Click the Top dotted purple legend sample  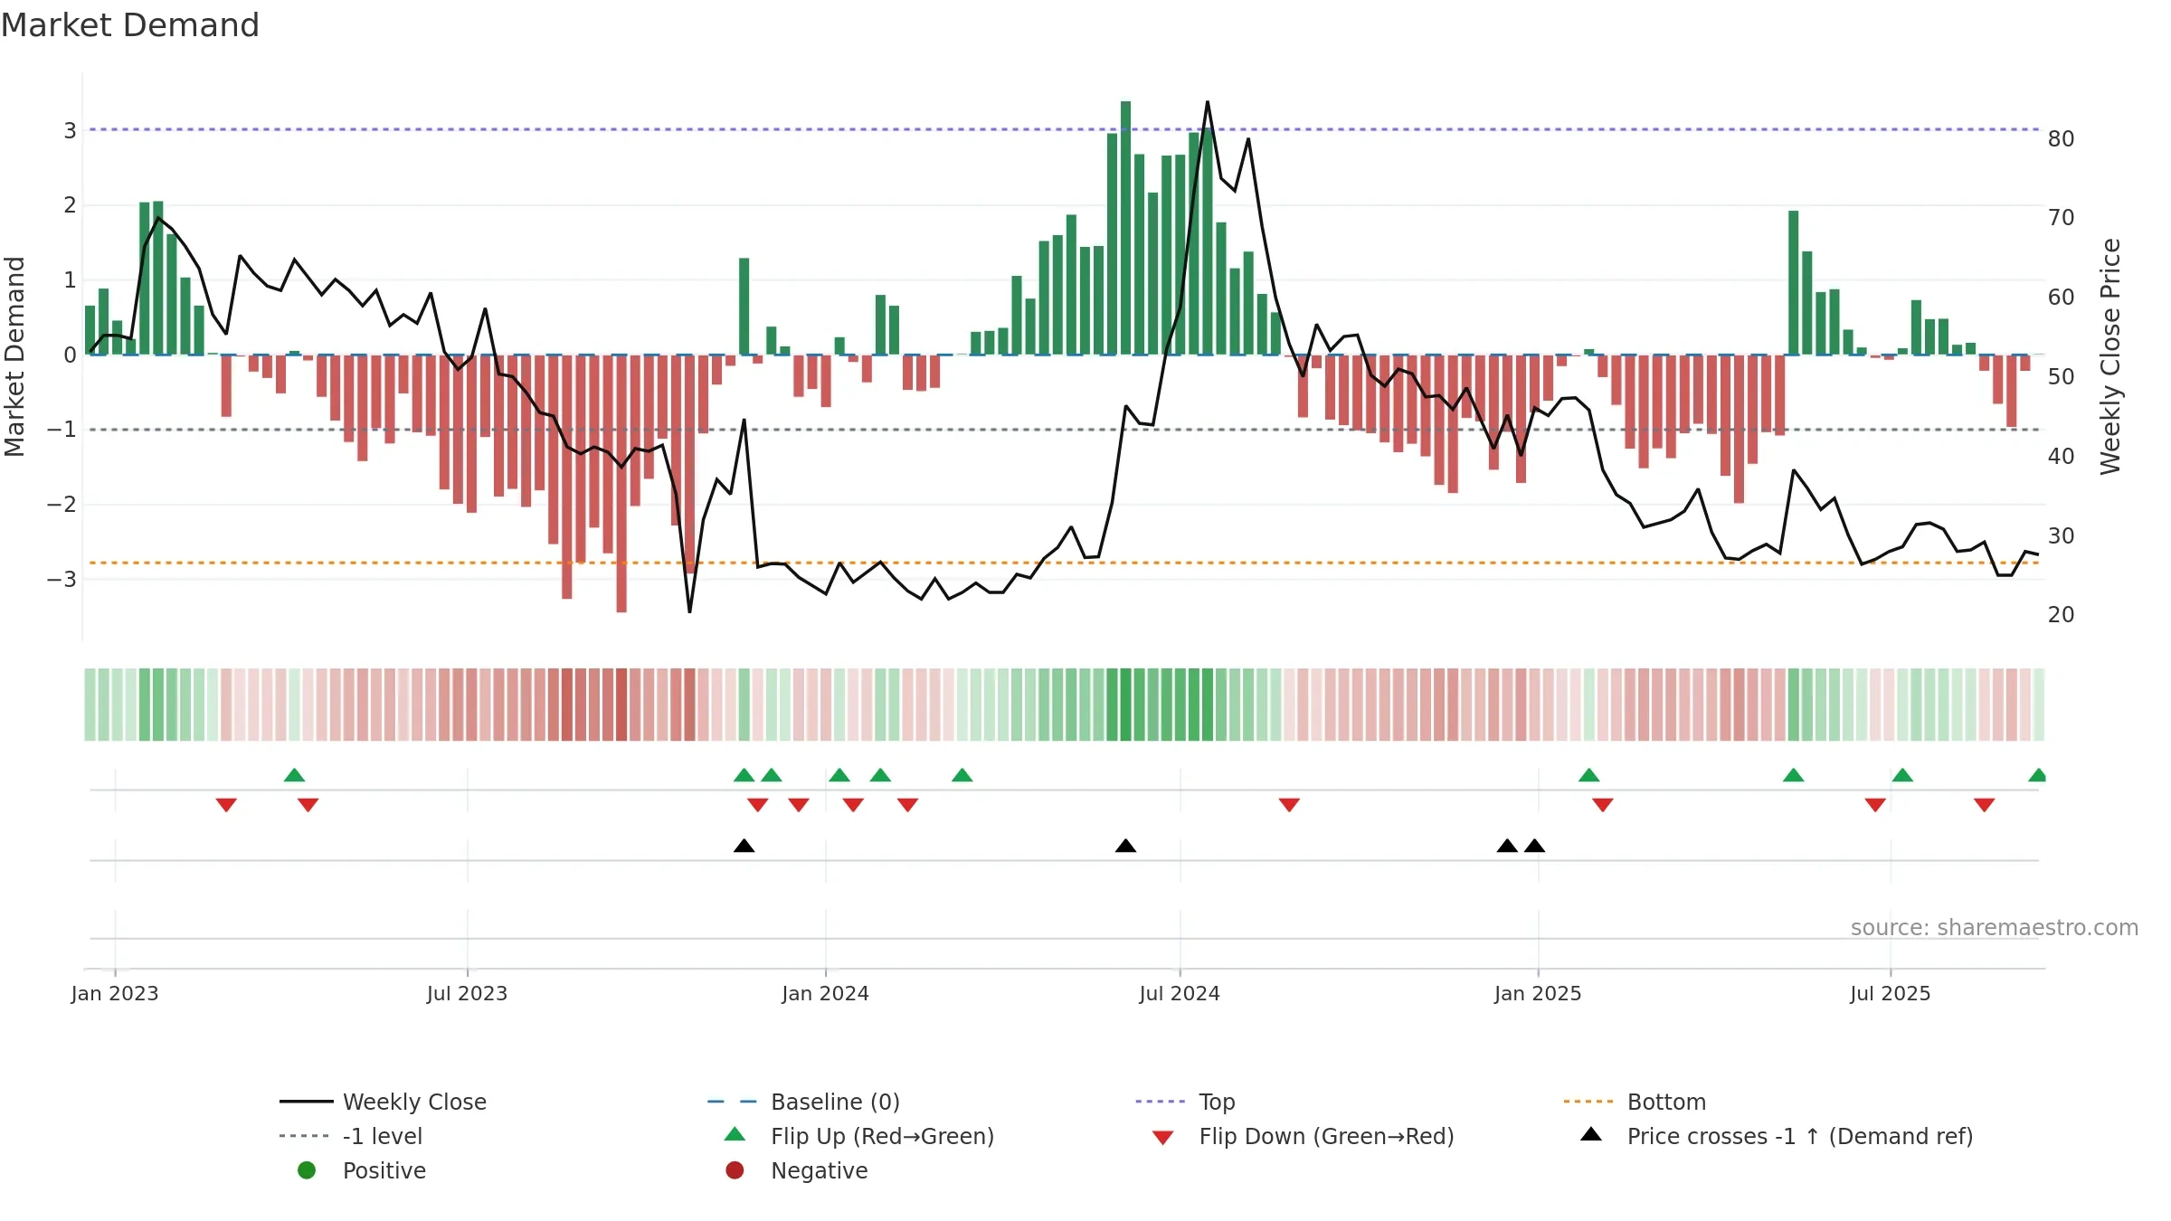click(x=1161, y=1102)
